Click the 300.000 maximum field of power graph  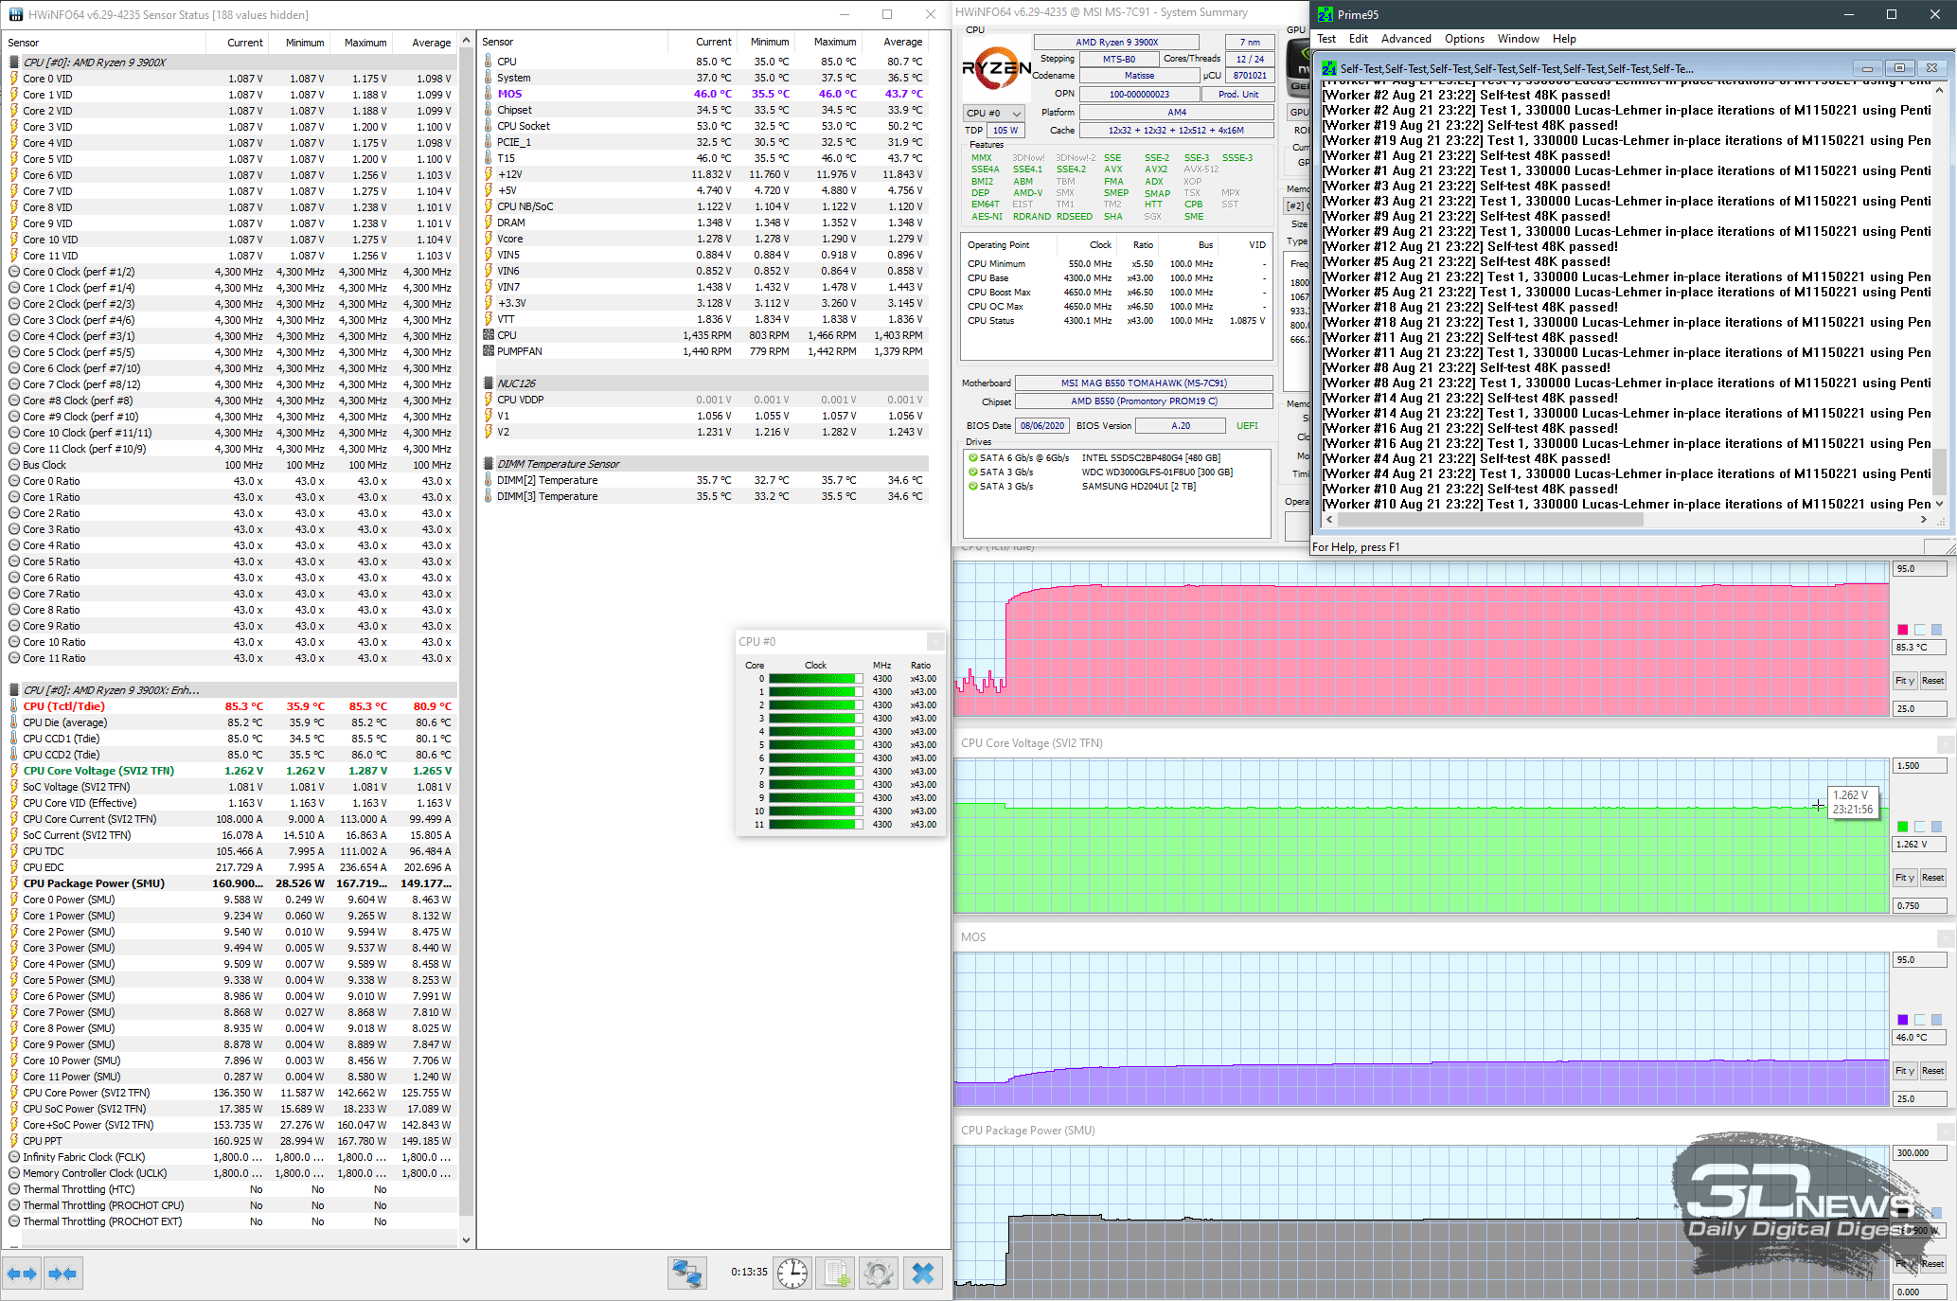(1919, 1153)
